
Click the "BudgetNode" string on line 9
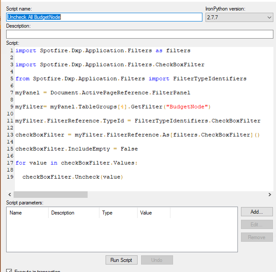pos(187,107)
